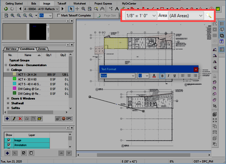Switch to the Bid View tab

[11, 49]
